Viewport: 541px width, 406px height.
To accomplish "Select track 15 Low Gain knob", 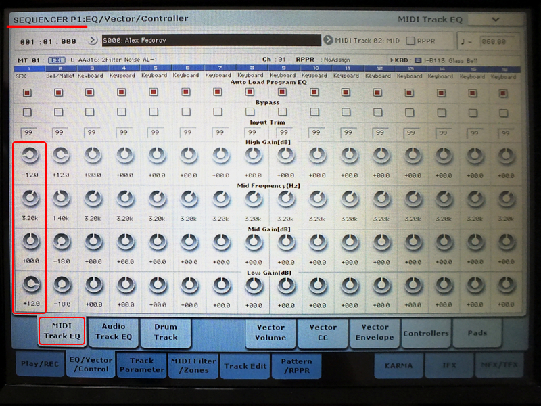I will click(x=475, y=285).
